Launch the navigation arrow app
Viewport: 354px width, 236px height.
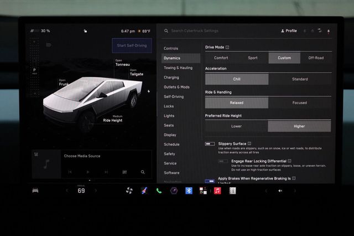[x=144, y=191]
